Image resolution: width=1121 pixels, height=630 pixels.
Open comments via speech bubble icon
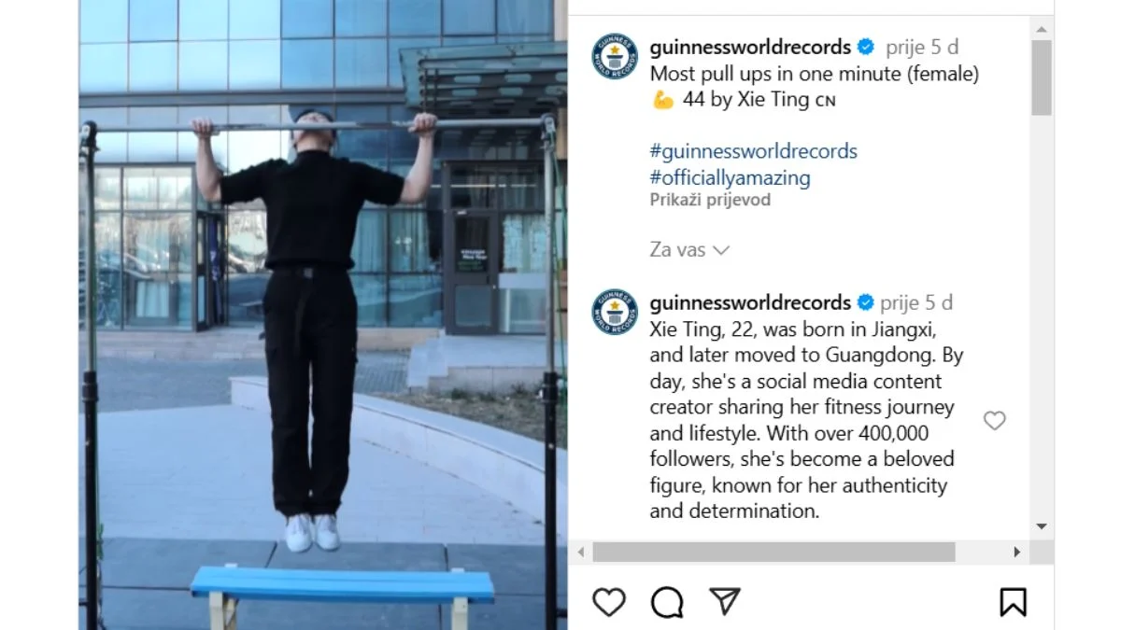coord(667,602)
